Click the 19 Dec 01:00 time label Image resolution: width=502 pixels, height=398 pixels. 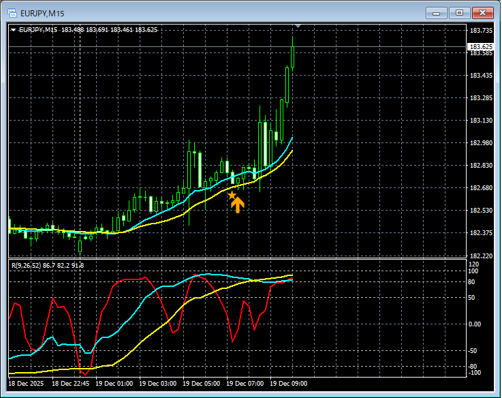[114, 384]
